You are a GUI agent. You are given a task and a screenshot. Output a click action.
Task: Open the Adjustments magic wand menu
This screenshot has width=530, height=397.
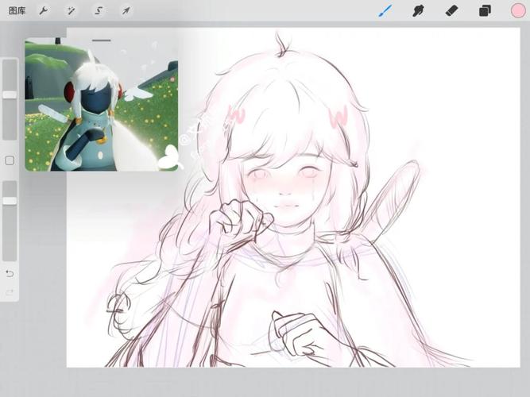pyautogui.click(x=71, y=11)
